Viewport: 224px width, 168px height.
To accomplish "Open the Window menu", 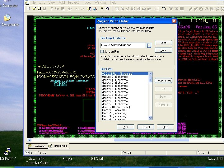I will 100,2.
